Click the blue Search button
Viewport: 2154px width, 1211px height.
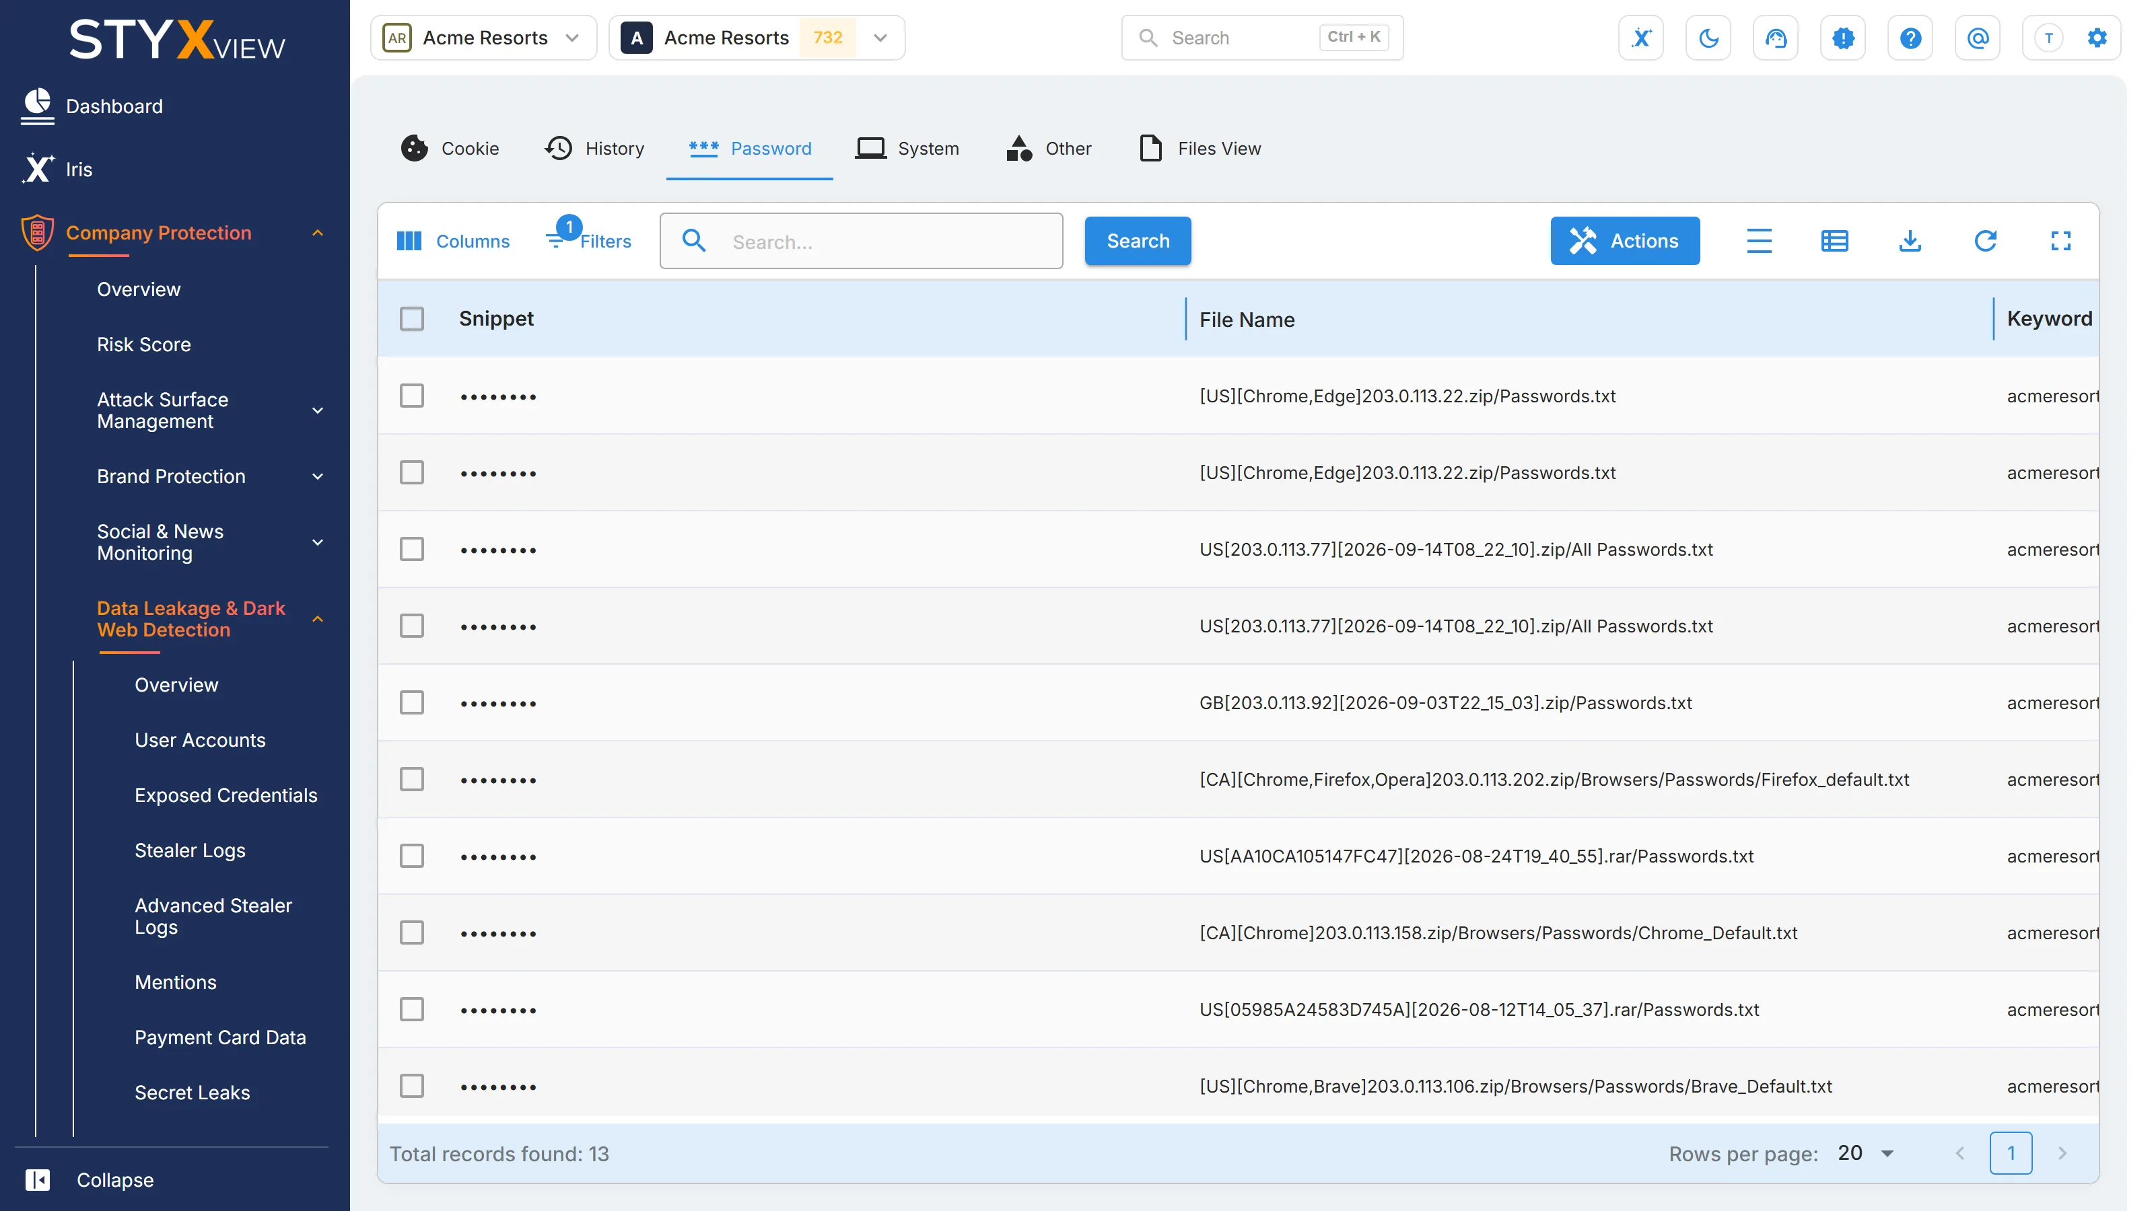(1137, 241)
